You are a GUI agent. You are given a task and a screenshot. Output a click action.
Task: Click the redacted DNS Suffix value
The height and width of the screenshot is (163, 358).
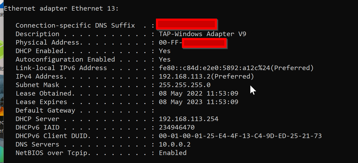pyautogui.click(x=186, y=25)
